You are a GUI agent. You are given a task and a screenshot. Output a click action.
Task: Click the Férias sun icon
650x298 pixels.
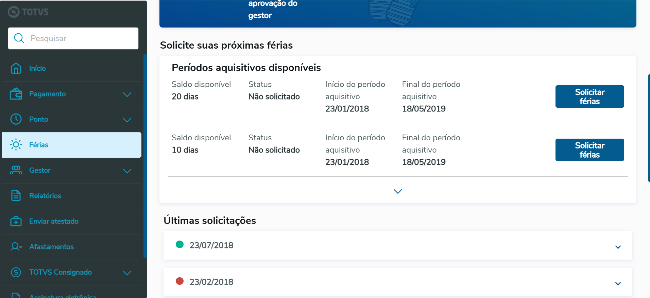16,145
